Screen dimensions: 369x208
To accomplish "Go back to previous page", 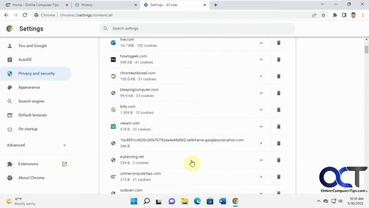I will click(x=6, y=15).
